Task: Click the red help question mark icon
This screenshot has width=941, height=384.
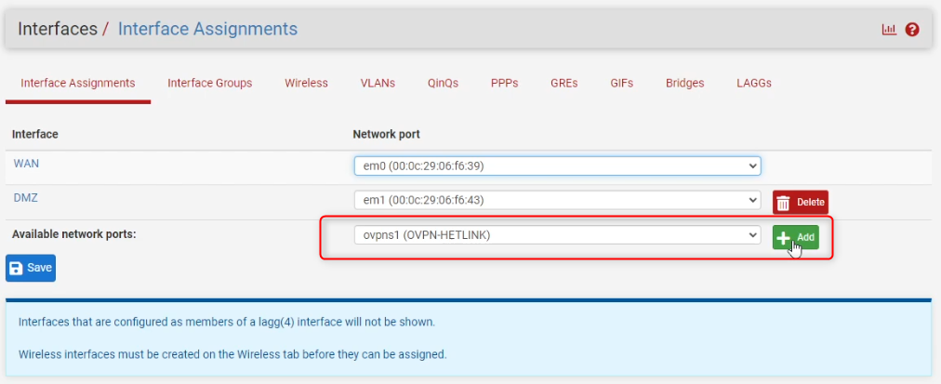Action: coord(912,30)
